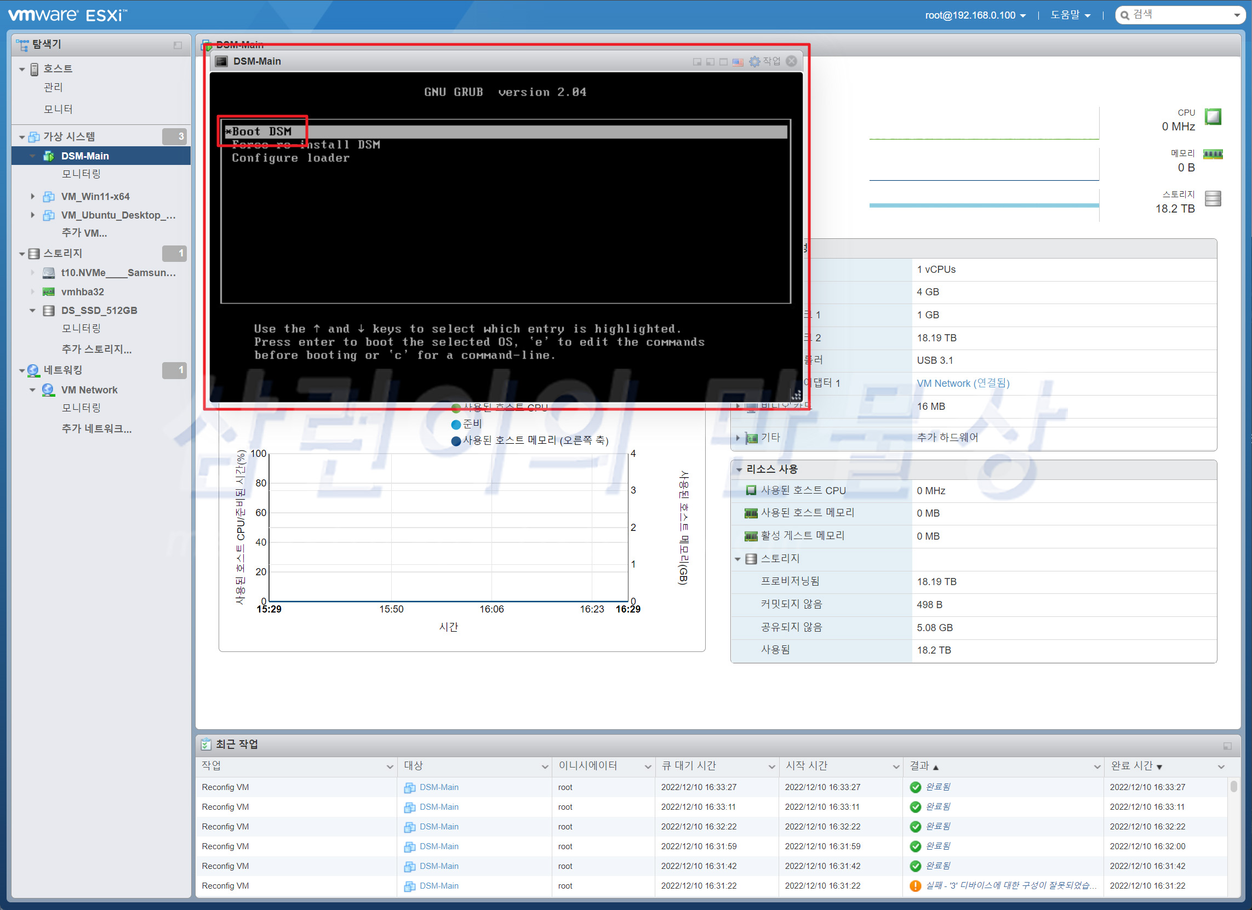Viewport: 1252px width, 910px height.
Task: Select 추가 VM... in navigator
Action: click(84, 233)
